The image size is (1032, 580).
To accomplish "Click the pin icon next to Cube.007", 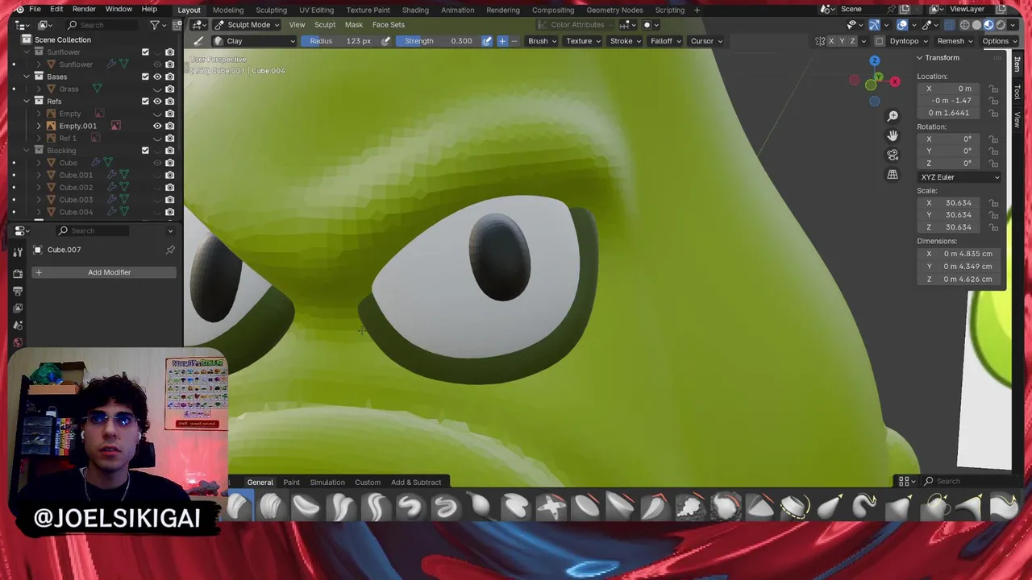I will [x=170, y=250].
